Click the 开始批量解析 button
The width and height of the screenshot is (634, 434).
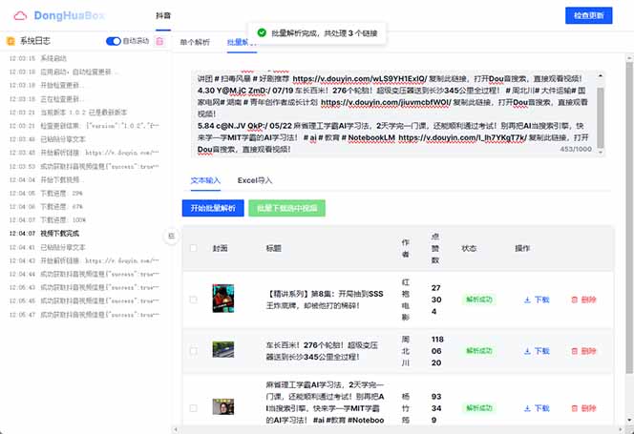coord(213,208)
